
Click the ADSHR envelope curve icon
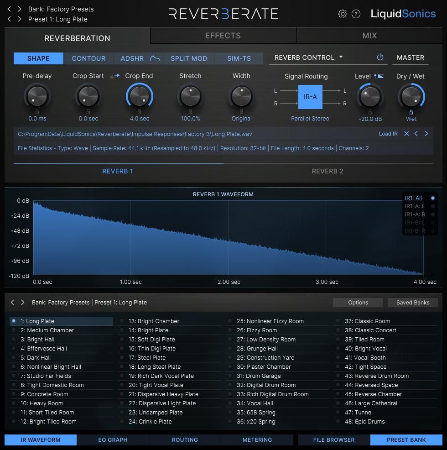(155, 58)
